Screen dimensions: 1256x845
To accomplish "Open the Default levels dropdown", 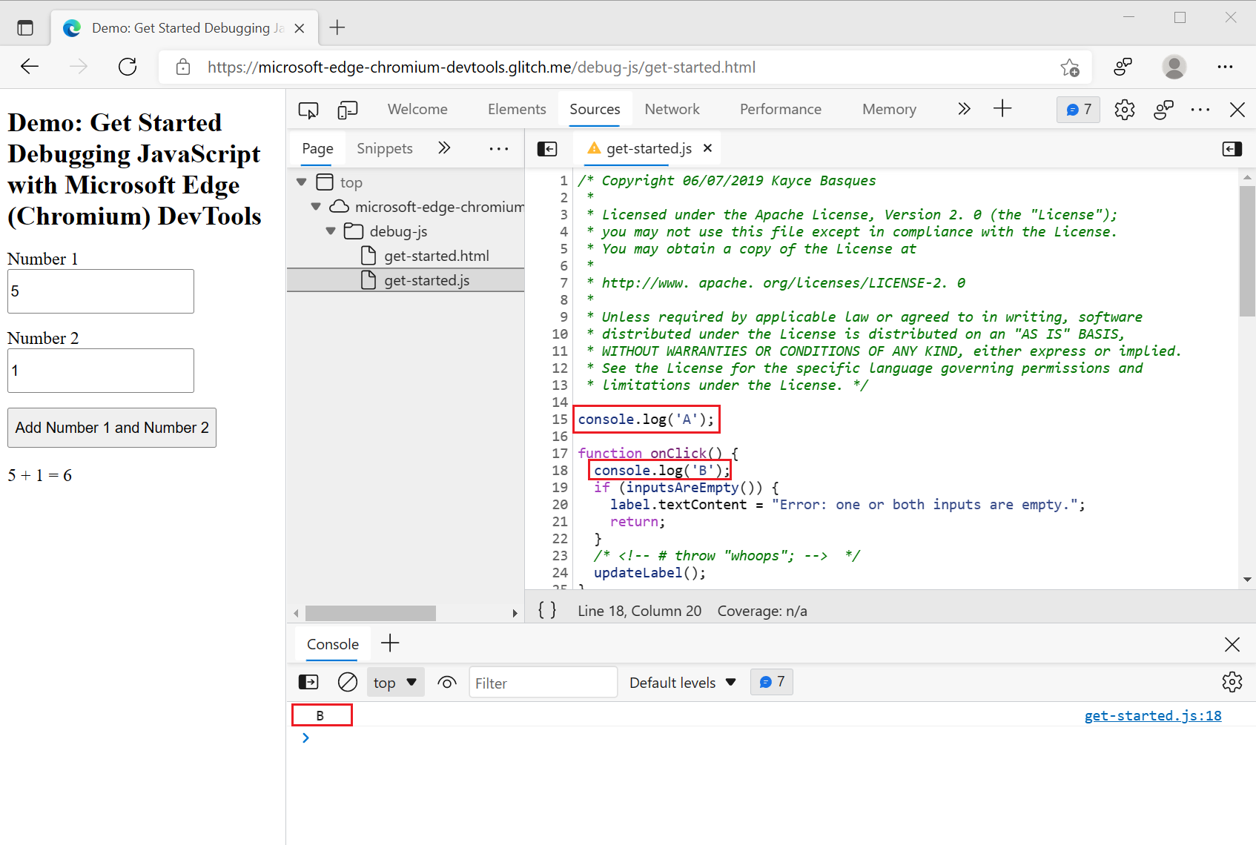I will click(681, 682).
